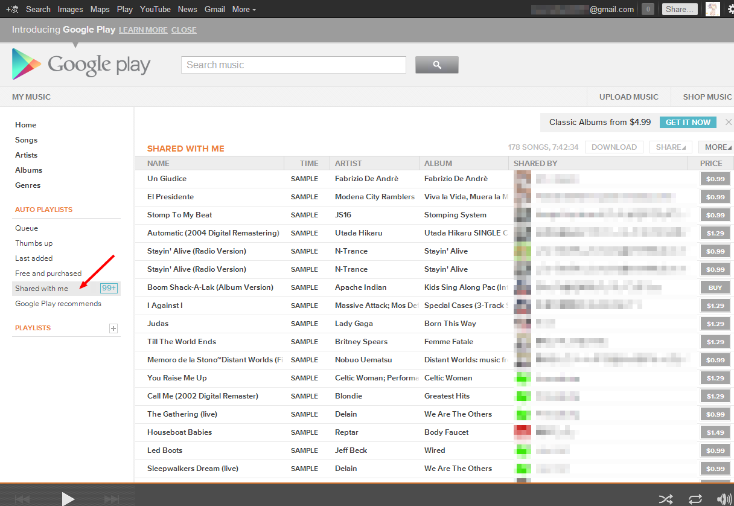
Task: Click the volume speaker icon
Action: coord(724,499)
